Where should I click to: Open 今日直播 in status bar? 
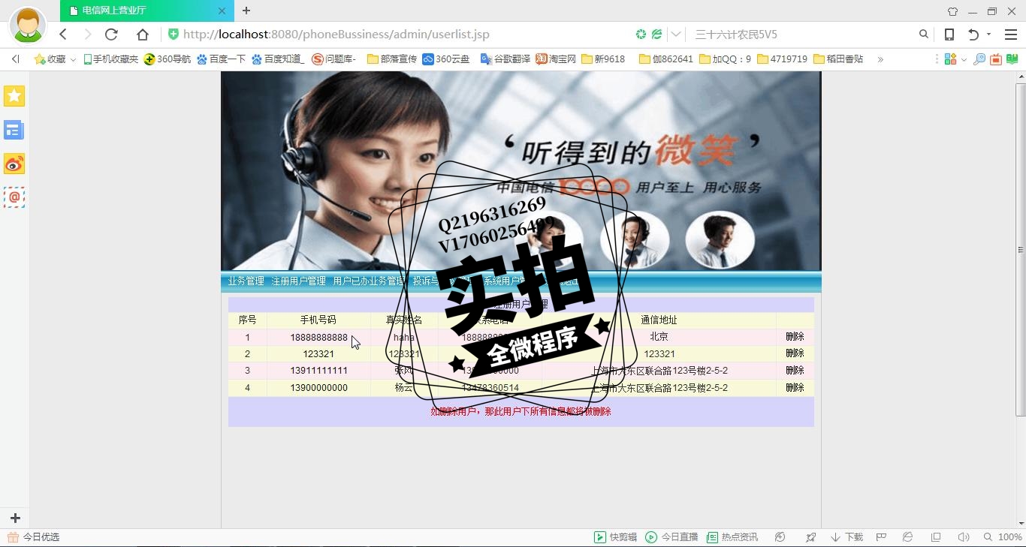pos(671,537)
